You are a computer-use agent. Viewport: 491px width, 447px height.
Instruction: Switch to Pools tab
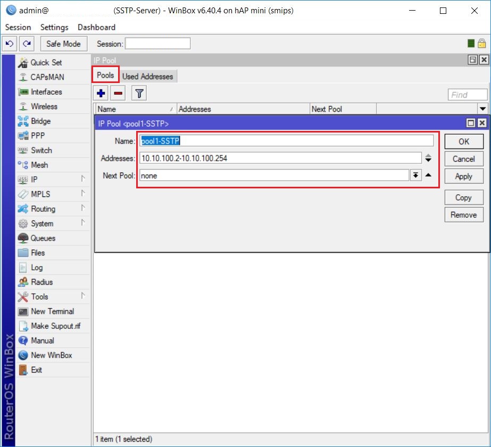[x=105, y=75]
